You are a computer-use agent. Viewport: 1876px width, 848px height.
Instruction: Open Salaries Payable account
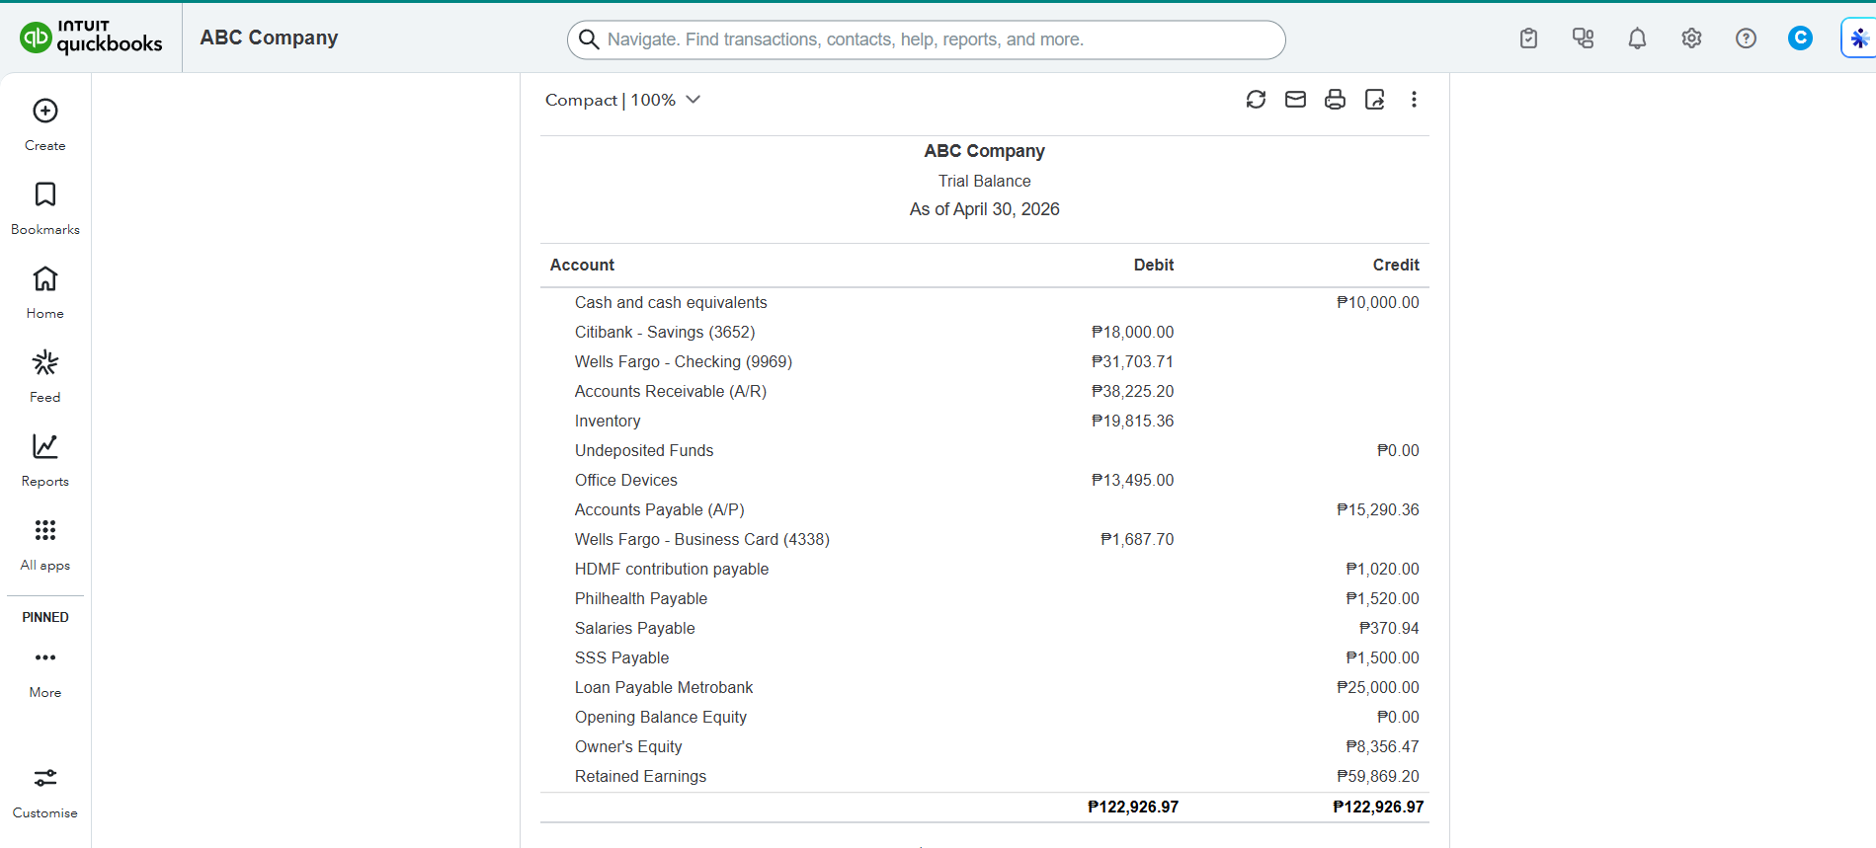[x=635, y=628]
